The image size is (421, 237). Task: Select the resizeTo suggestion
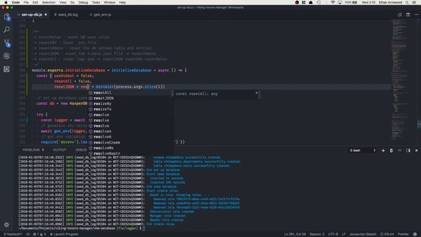pos(131,109)
